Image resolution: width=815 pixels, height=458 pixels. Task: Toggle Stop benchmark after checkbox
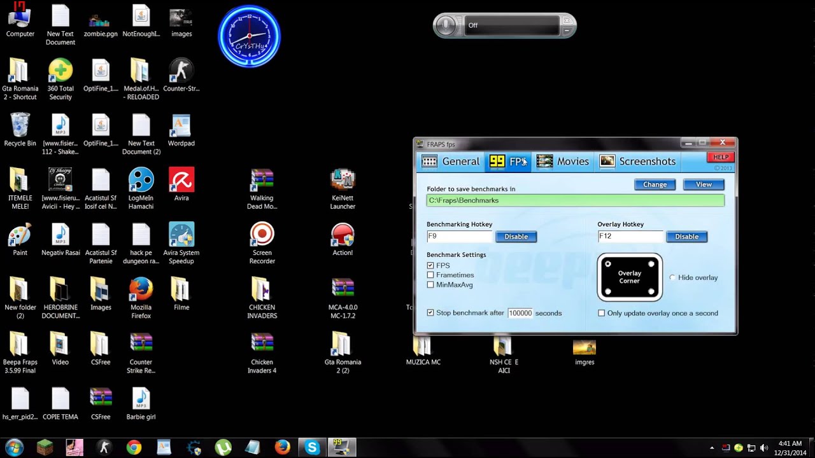click(x=430, y=313)
